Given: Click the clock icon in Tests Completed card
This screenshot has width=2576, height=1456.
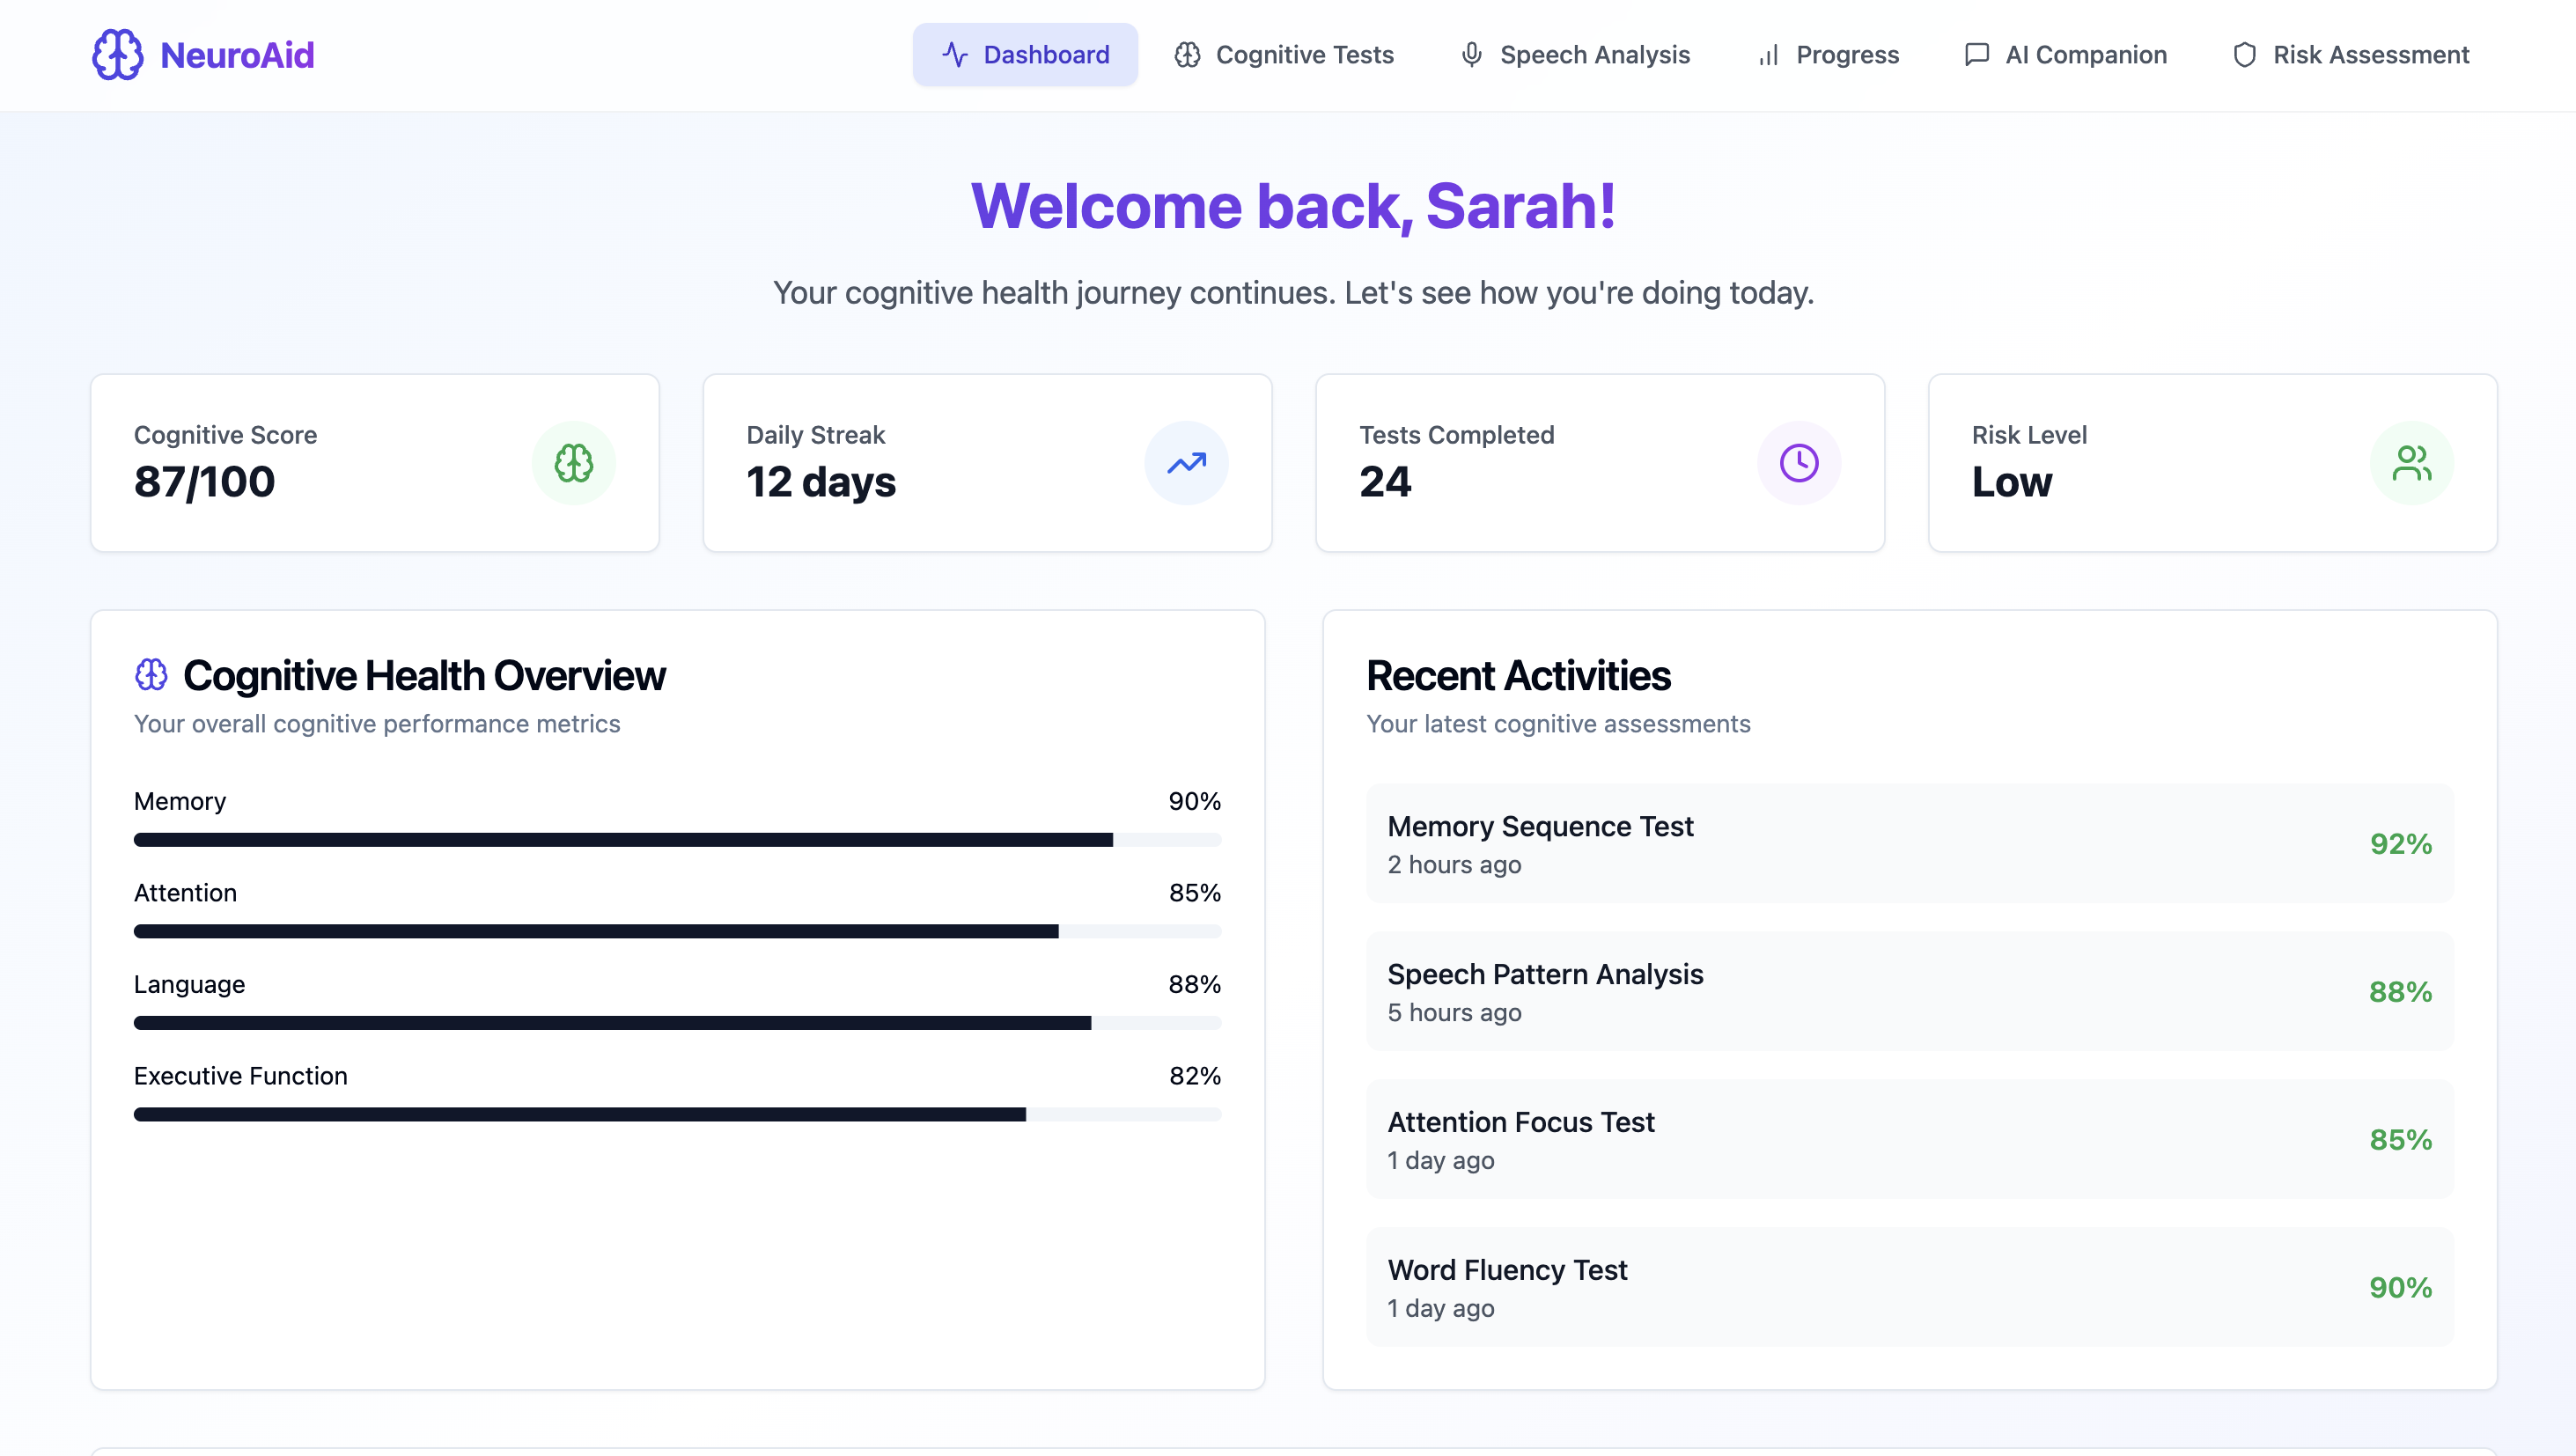Looking at the screenshot, I should tap(1798, 463).
